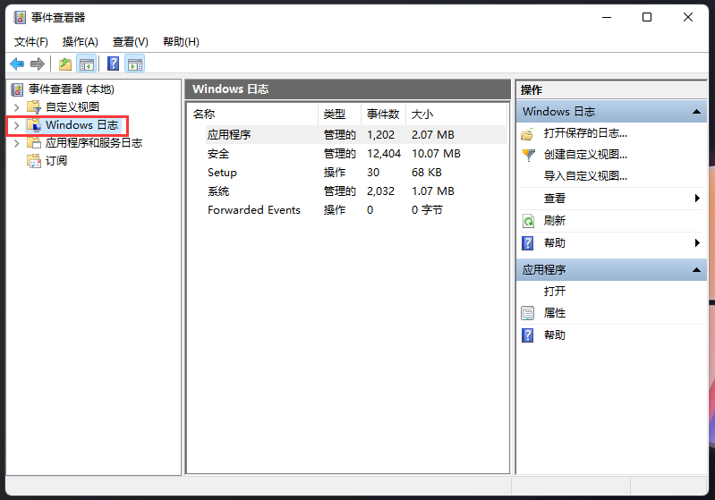715x500 pixels.
Task: Open the 帮助 submenu arrow under Windows 日志 actions
Action: tap(697, 243)
